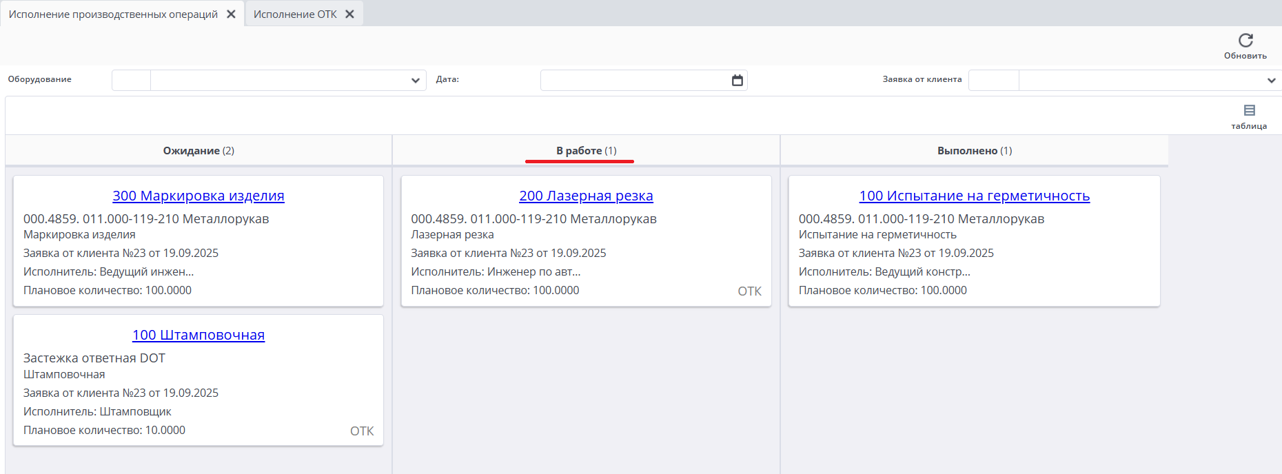1282x474 pixels.
Task: Click OTK label on Штамповочная card
Action: [362, 431]
